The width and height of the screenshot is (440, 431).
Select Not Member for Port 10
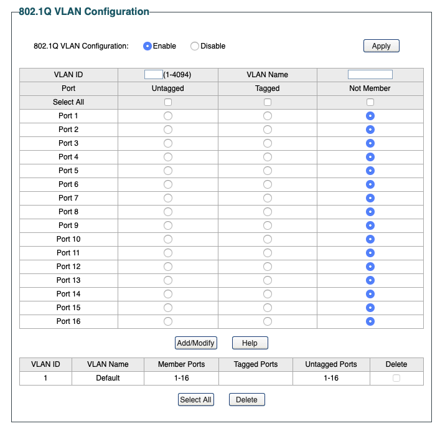click(370, 239)
